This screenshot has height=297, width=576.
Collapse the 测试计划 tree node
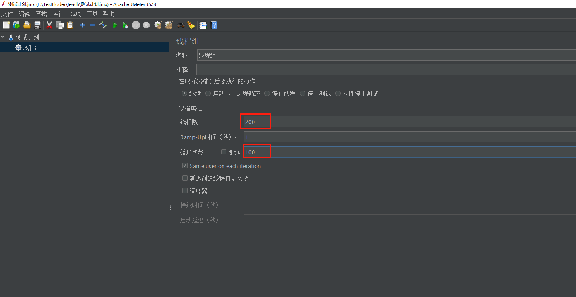click(3, 37)
